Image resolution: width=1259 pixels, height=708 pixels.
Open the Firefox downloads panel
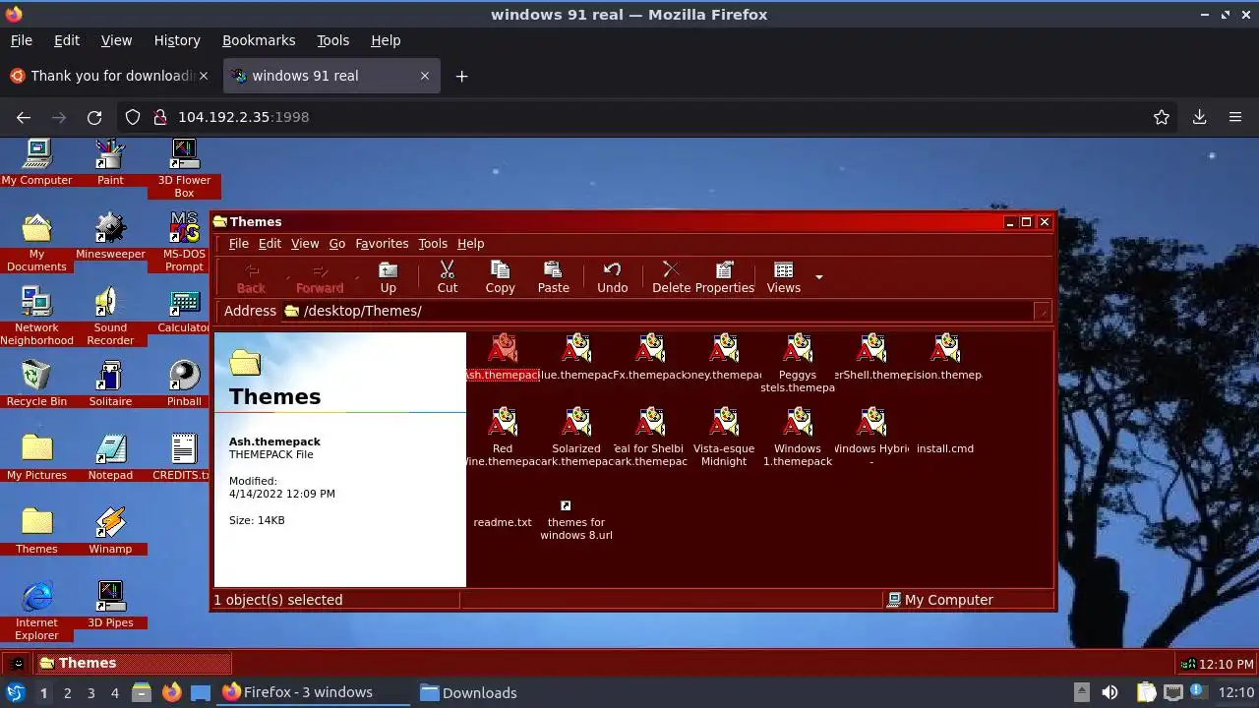1199,117
